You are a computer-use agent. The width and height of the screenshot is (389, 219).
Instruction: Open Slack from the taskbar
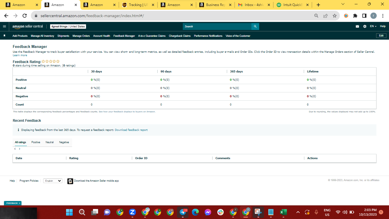point(221,212)
